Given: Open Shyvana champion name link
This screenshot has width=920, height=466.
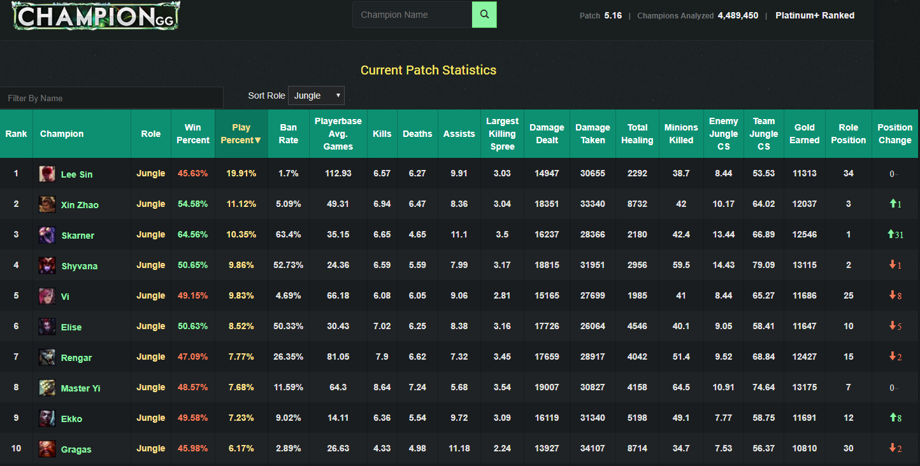Looking at the screenshot, I should pyautogui.click(x=80, y=266).
